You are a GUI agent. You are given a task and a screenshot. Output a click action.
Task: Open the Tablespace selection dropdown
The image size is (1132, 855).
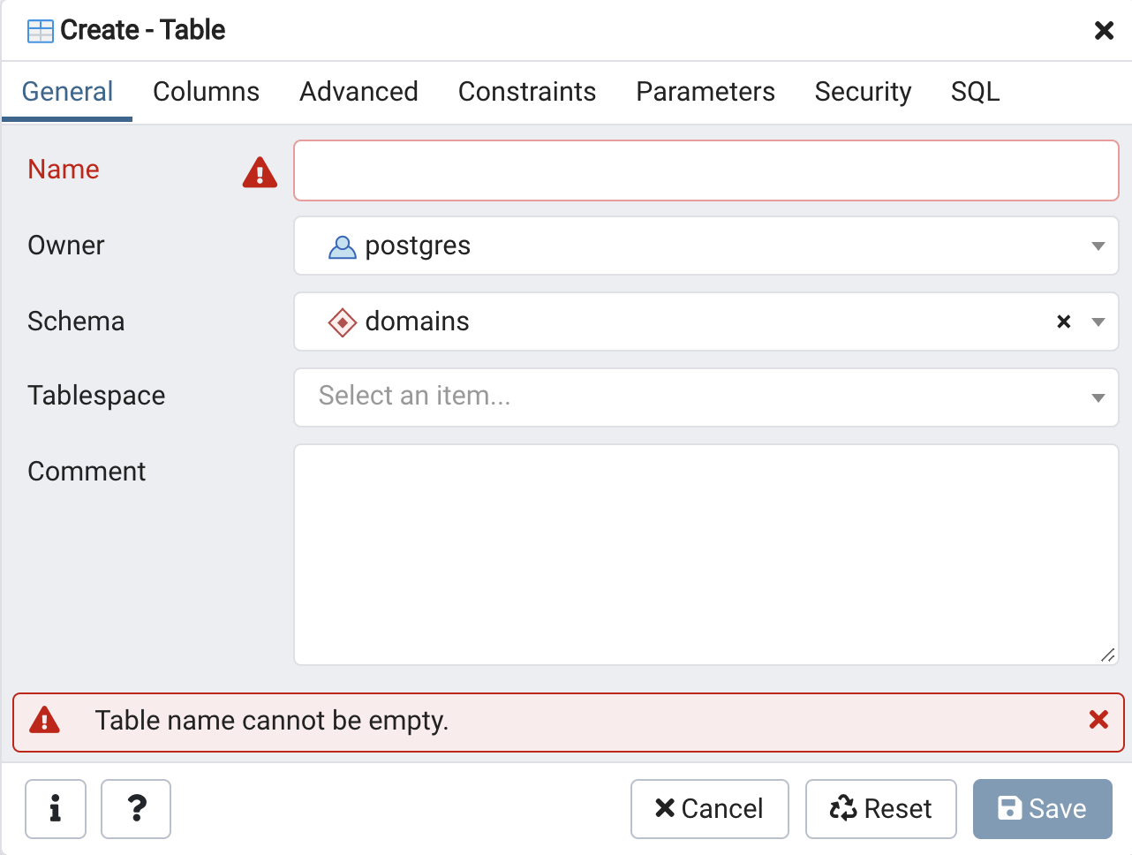(x=1098, y=397)
